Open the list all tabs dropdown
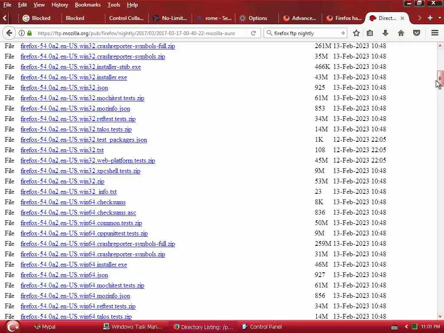 pyautogui.click(x=440, y=18)
